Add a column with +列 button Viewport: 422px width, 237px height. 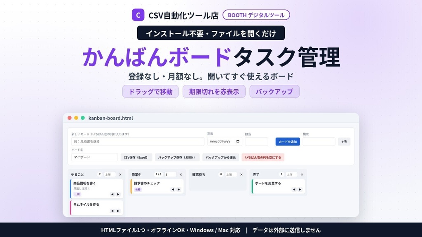[x=344, y=142]
